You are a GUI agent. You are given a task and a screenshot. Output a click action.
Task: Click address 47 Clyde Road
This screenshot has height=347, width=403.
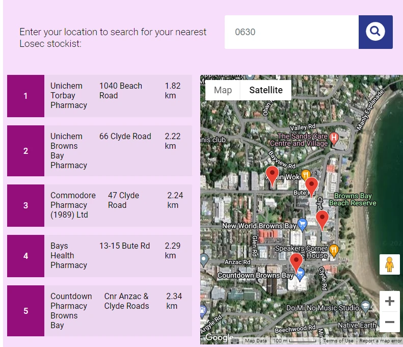coord(123,200)
